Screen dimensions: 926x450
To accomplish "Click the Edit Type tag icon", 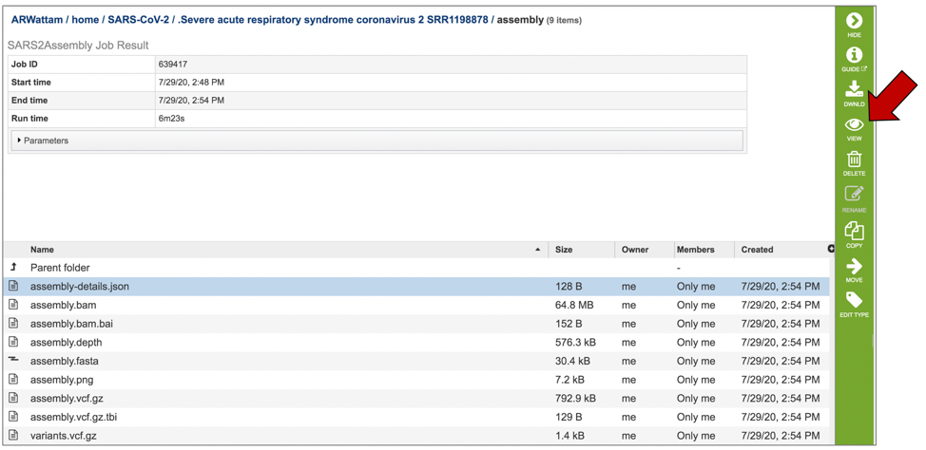I will (854, 302).
